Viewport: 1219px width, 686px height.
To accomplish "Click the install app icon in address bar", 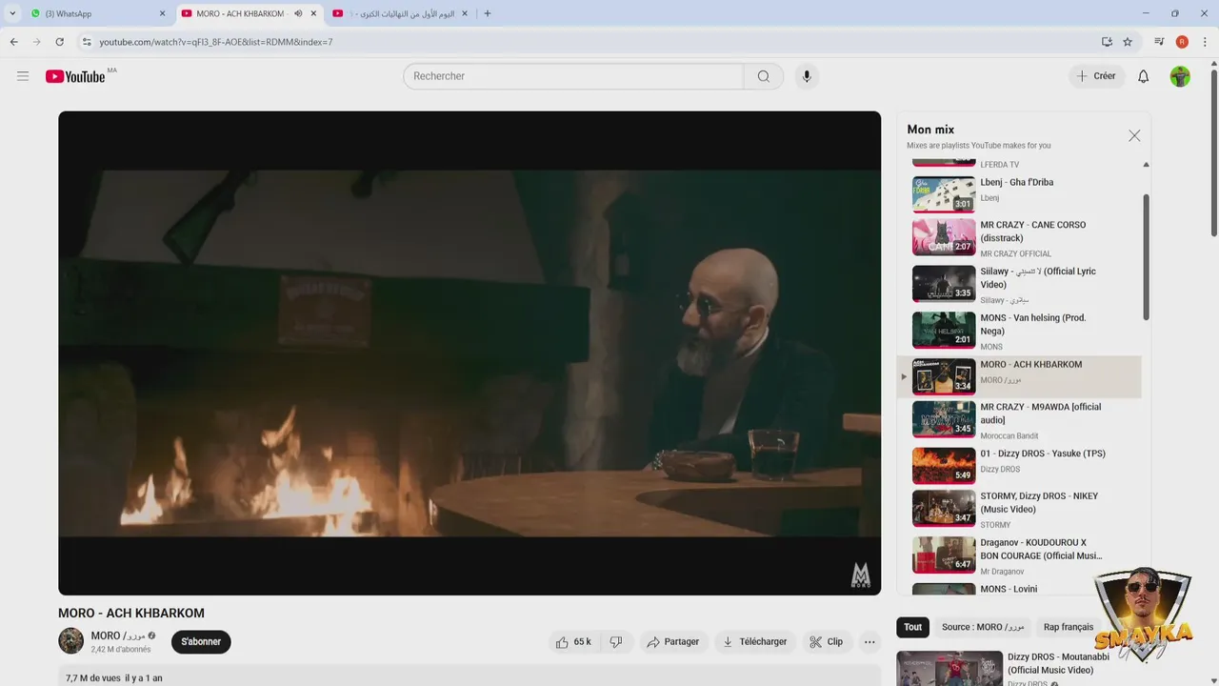I will click(x=1107, y=42).
